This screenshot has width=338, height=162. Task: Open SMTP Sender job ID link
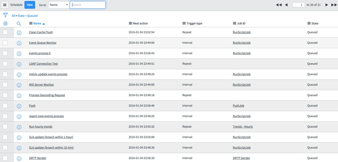242,158
